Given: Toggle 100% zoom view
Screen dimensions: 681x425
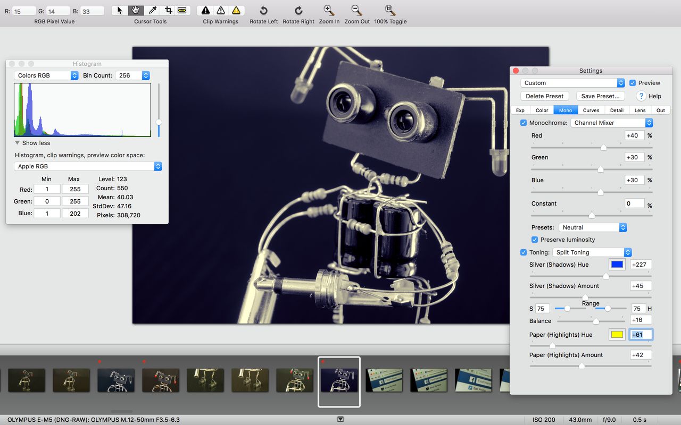Looking at the screenshot, I should coord(390,10).
